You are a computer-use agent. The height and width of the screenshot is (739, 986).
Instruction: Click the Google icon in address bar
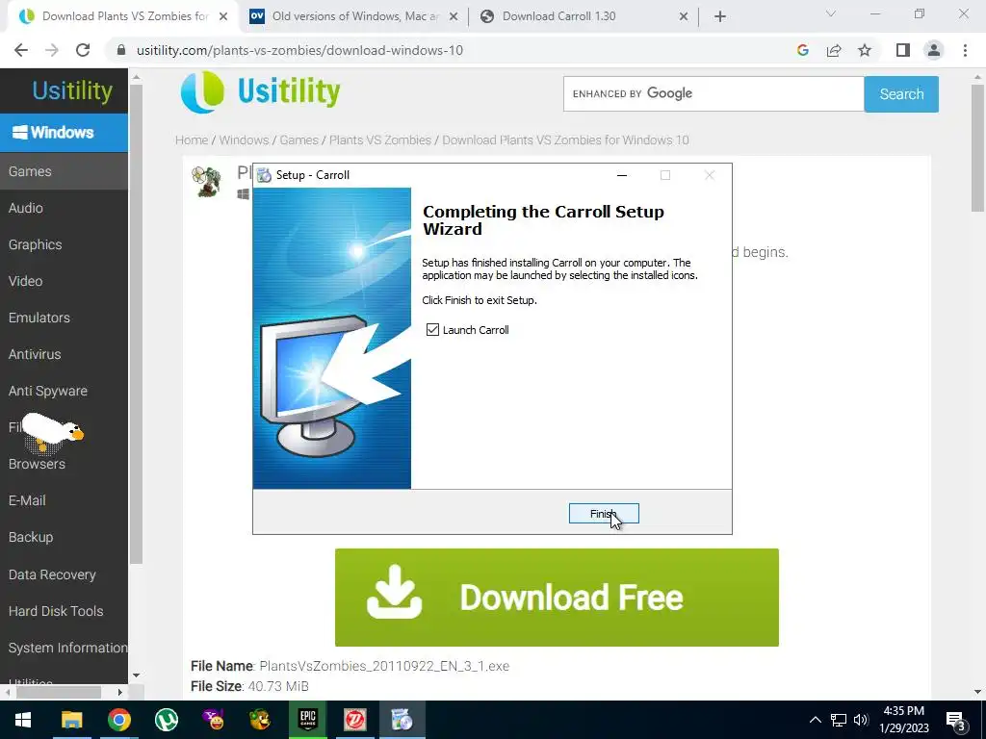[802, 50]
